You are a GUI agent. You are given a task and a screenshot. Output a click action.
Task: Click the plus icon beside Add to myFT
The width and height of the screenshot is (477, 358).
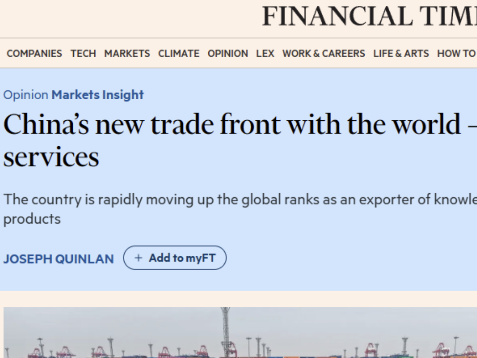tap(139, 258)
